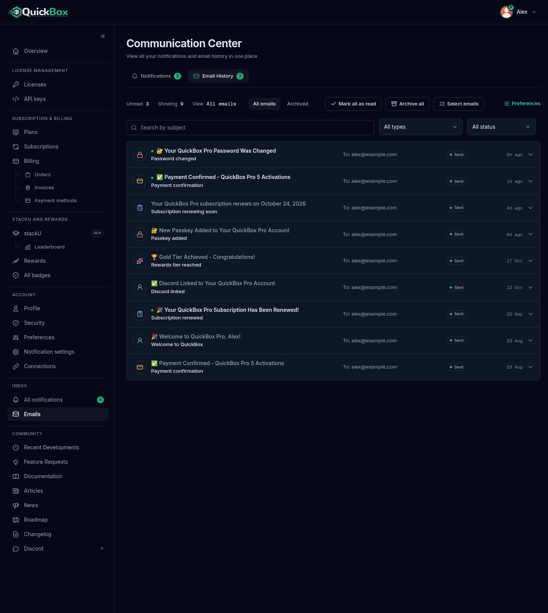Click the Licenses key icon

(x=16, y=85)
